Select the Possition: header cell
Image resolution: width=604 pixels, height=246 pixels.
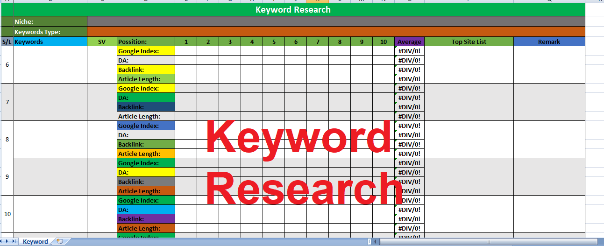(x=146, y=42)
